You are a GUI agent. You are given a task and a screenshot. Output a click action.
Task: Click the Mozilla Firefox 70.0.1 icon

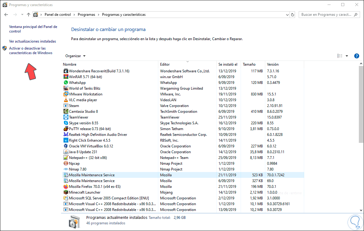(66, 187)
